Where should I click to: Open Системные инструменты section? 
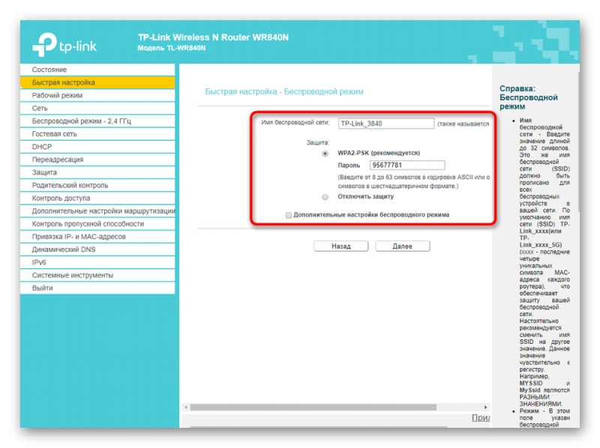[x=97, y=275]
